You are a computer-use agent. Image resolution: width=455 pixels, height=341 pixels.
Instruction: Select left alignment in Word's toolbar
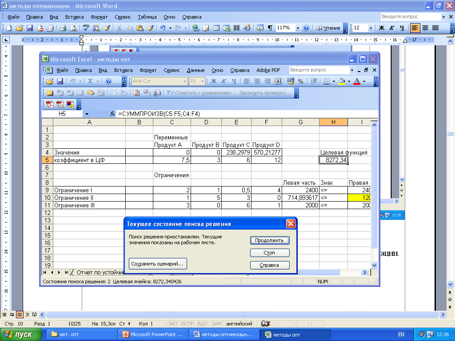tap(415, 28)
